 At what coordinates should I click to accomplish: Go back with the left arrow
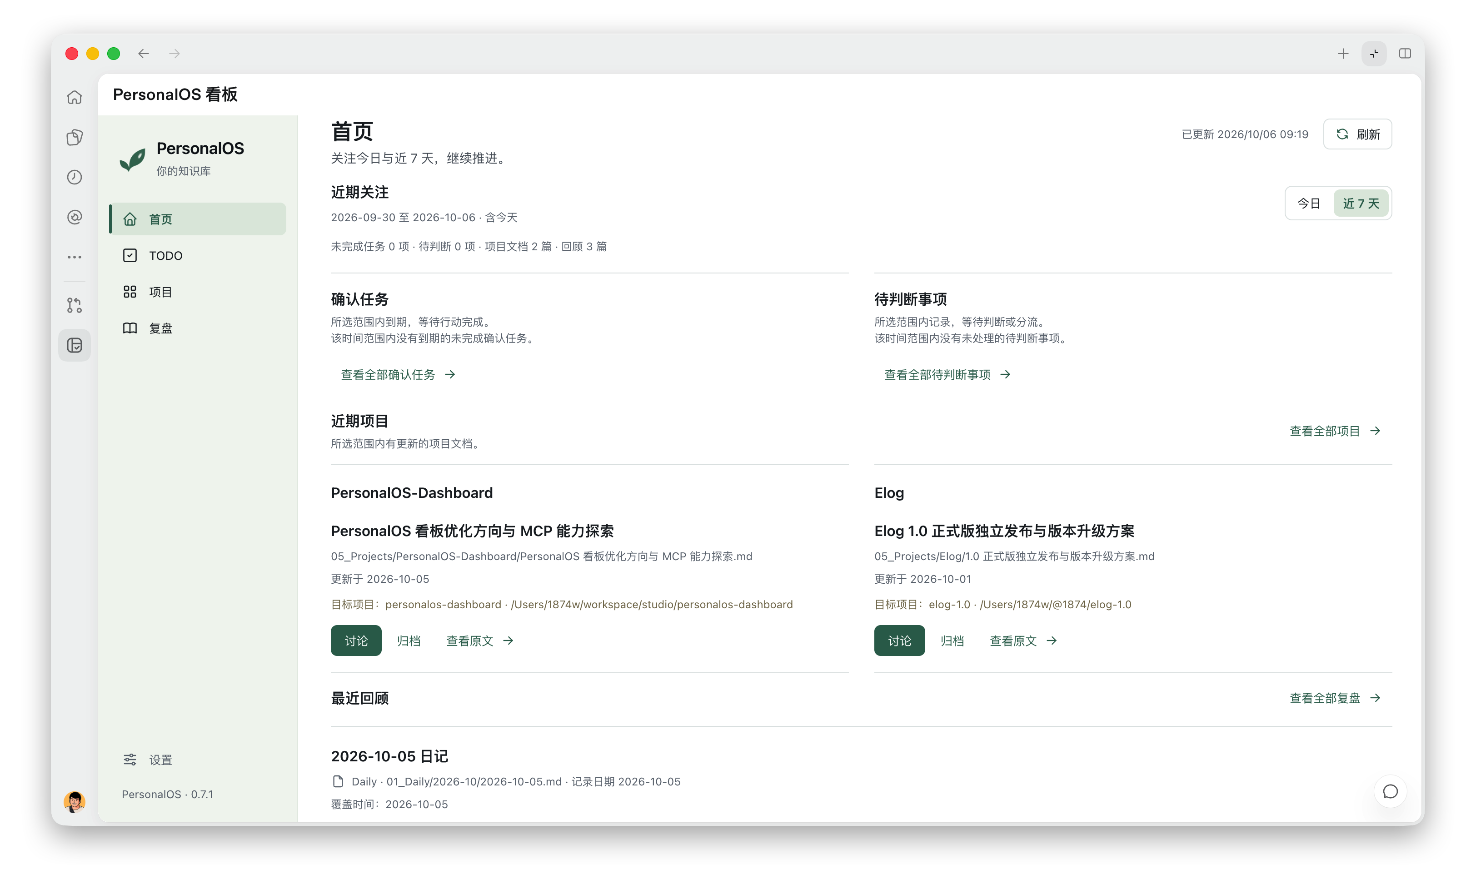144,54
